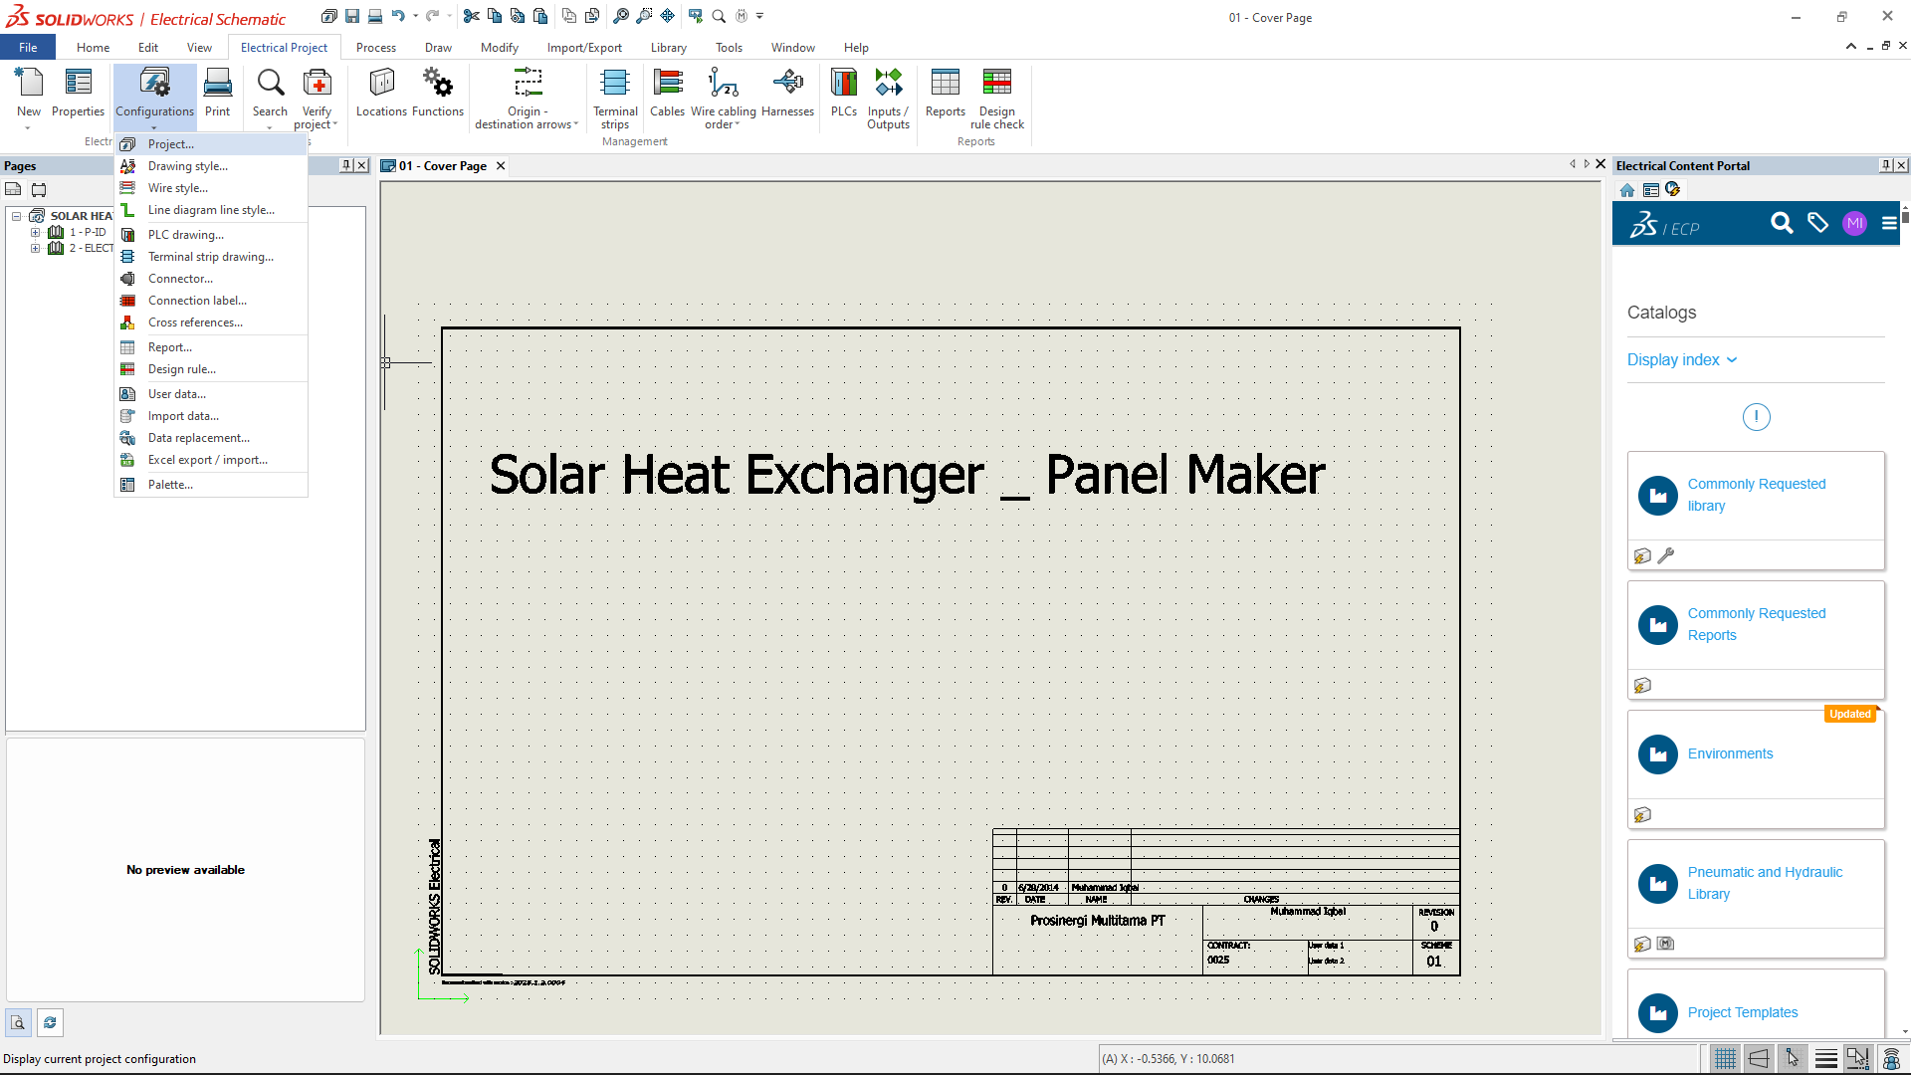
Task: Open the Environments catalog link
Action: click(1730, 753)
